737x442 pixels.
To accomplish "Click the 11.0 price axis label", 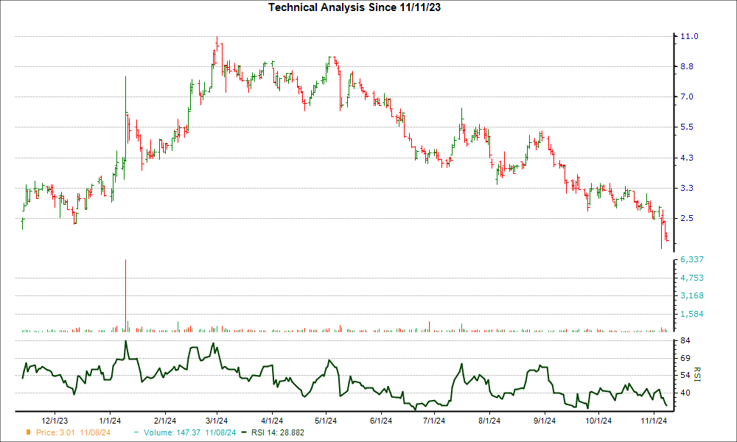I will (689, 36).
